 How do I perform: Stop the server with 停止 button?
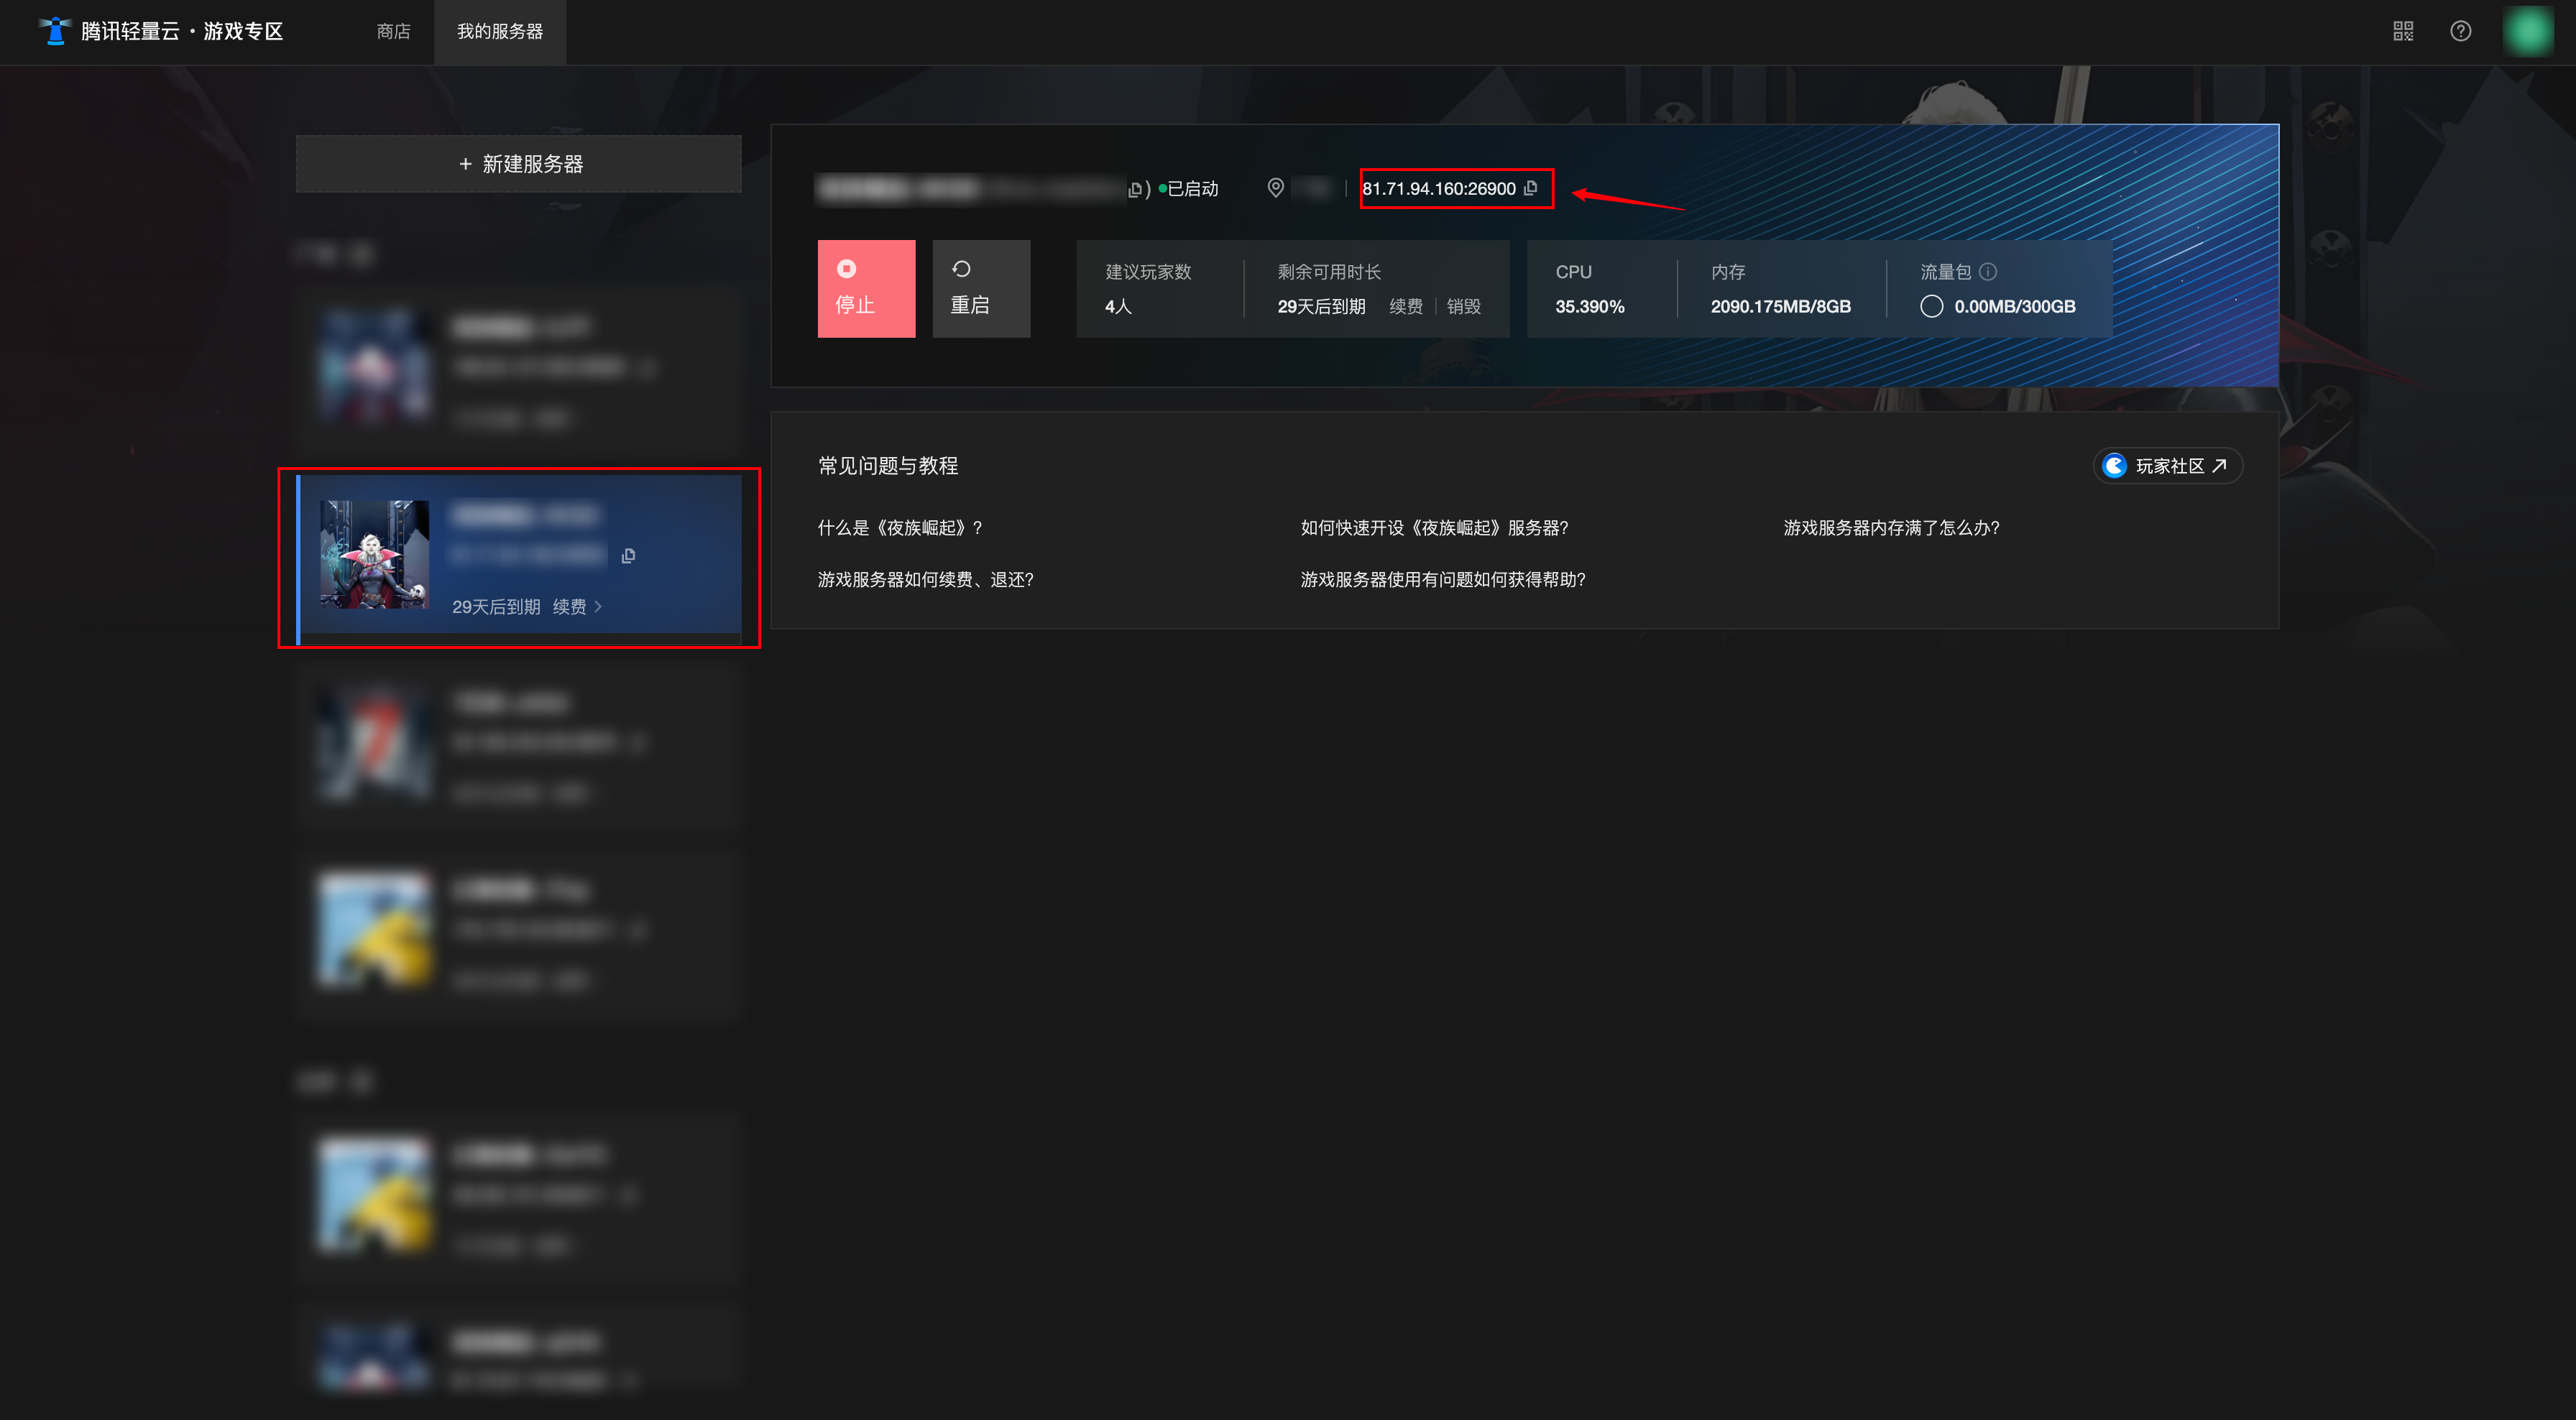[x=865, y=288]
